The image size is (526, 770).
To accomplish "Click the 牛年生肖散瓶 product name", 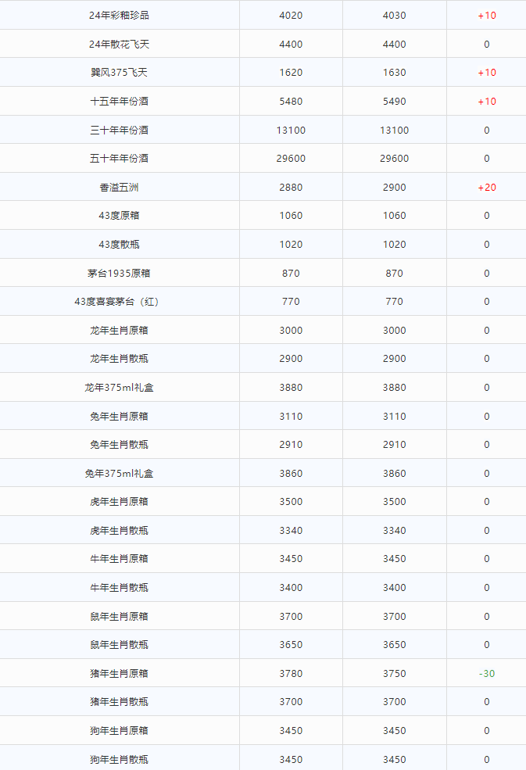I will [x=119, y=588].
